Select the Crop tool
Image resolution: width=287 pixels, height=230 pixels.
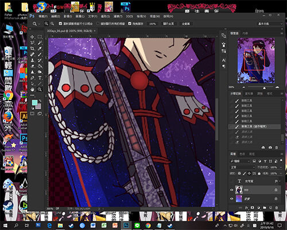pos(32,48)
